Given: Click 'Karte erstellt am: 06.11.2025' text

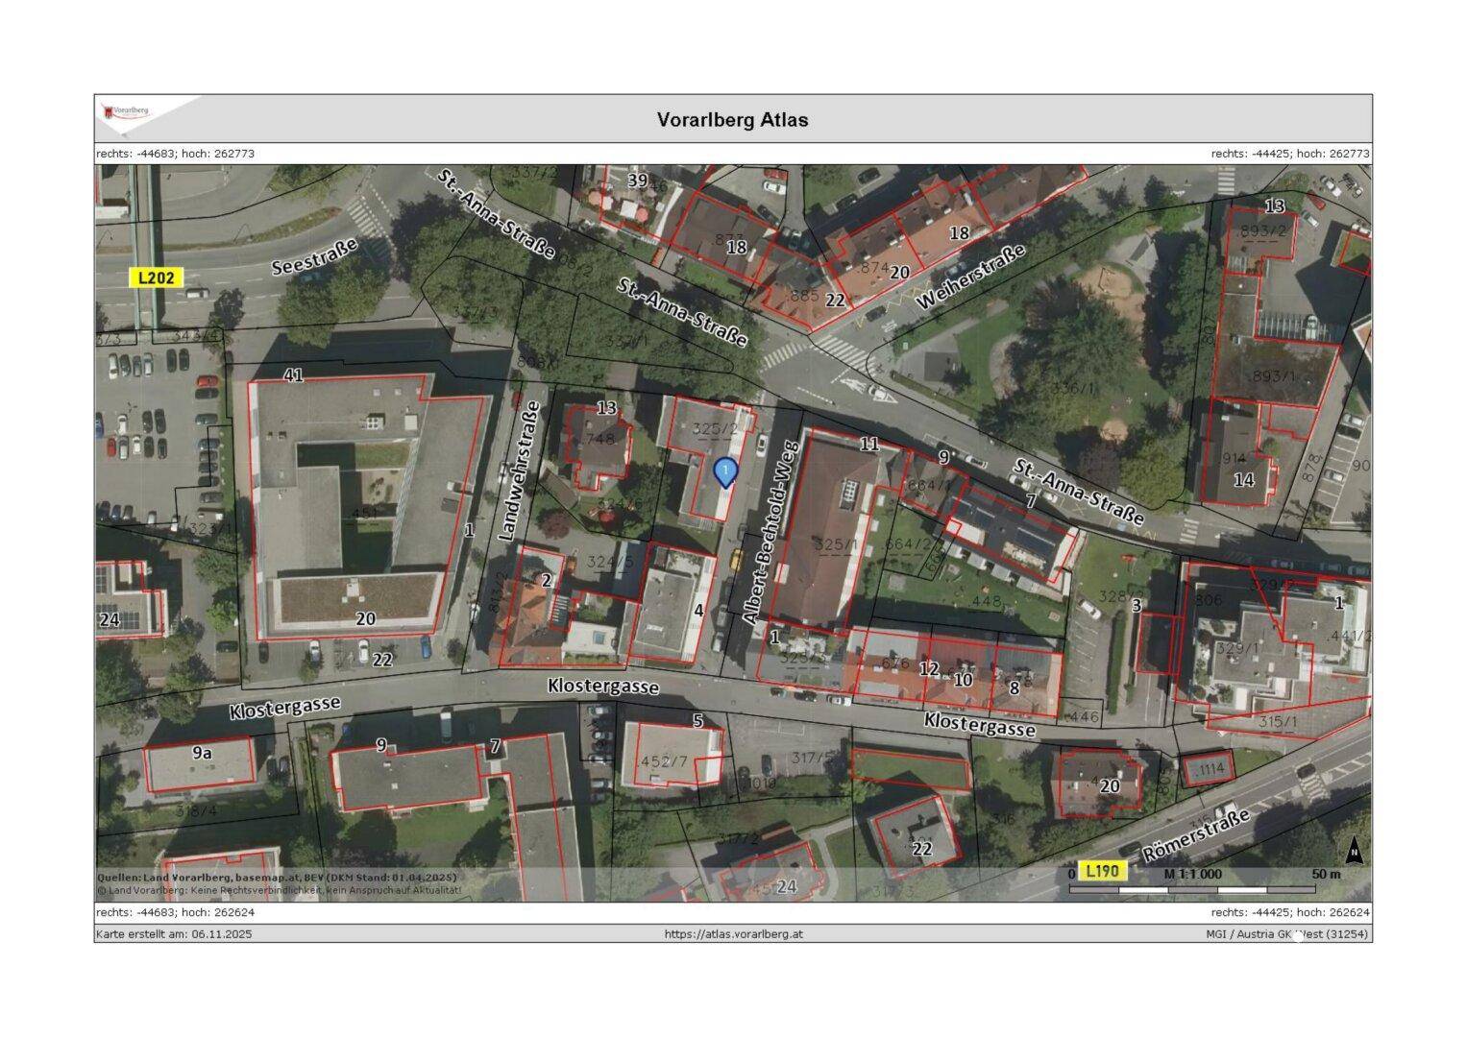Looking at the screenshot, I should coord(174,933).
